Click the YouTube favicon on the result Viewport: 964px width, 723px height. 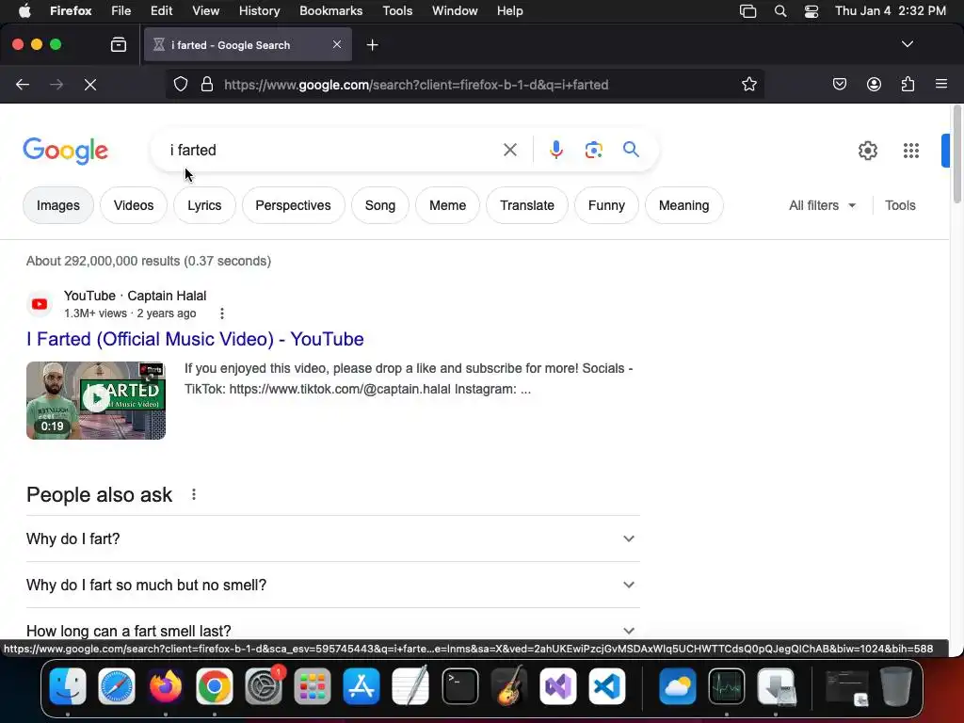[40, 304]
